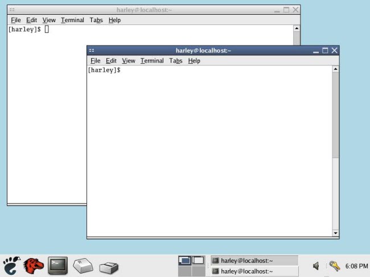Minimize the front terminal window
This screenshot has width=370, height=277.
tap(316, 51)
